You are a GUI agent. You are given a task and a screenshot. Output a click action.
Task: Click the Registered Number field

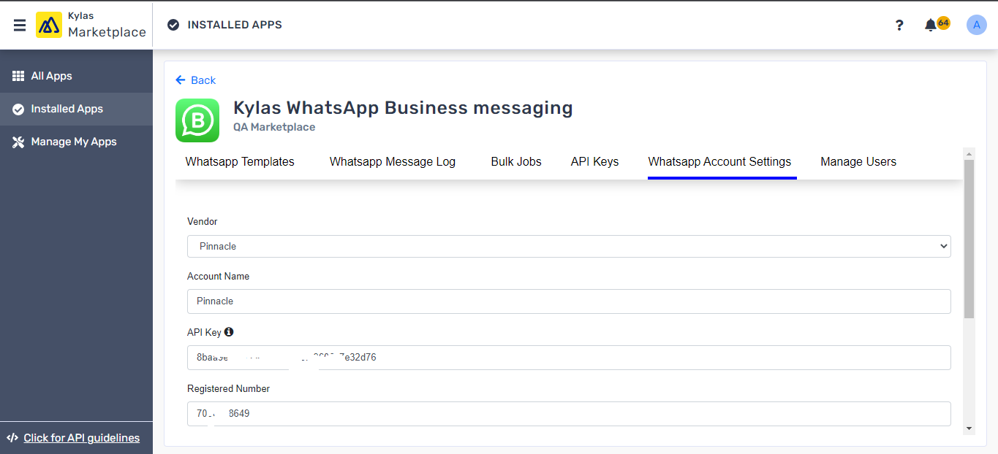(569, 414)
